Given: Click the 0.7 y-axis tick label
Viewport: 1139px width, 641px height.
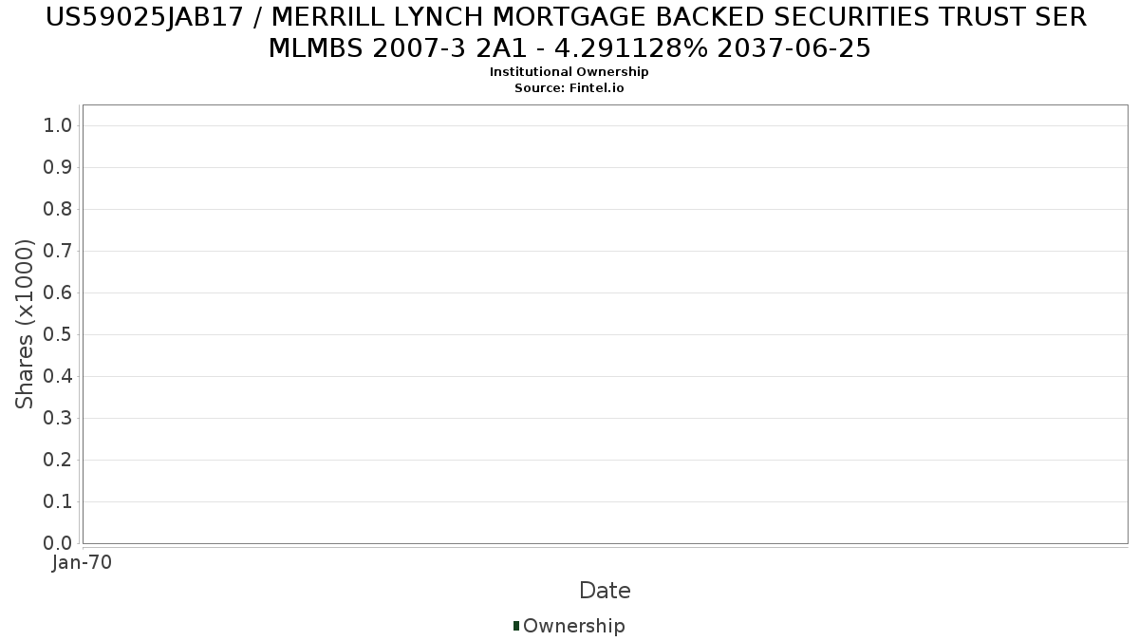Looking at the screenshot, I should [x=59, y=252].
